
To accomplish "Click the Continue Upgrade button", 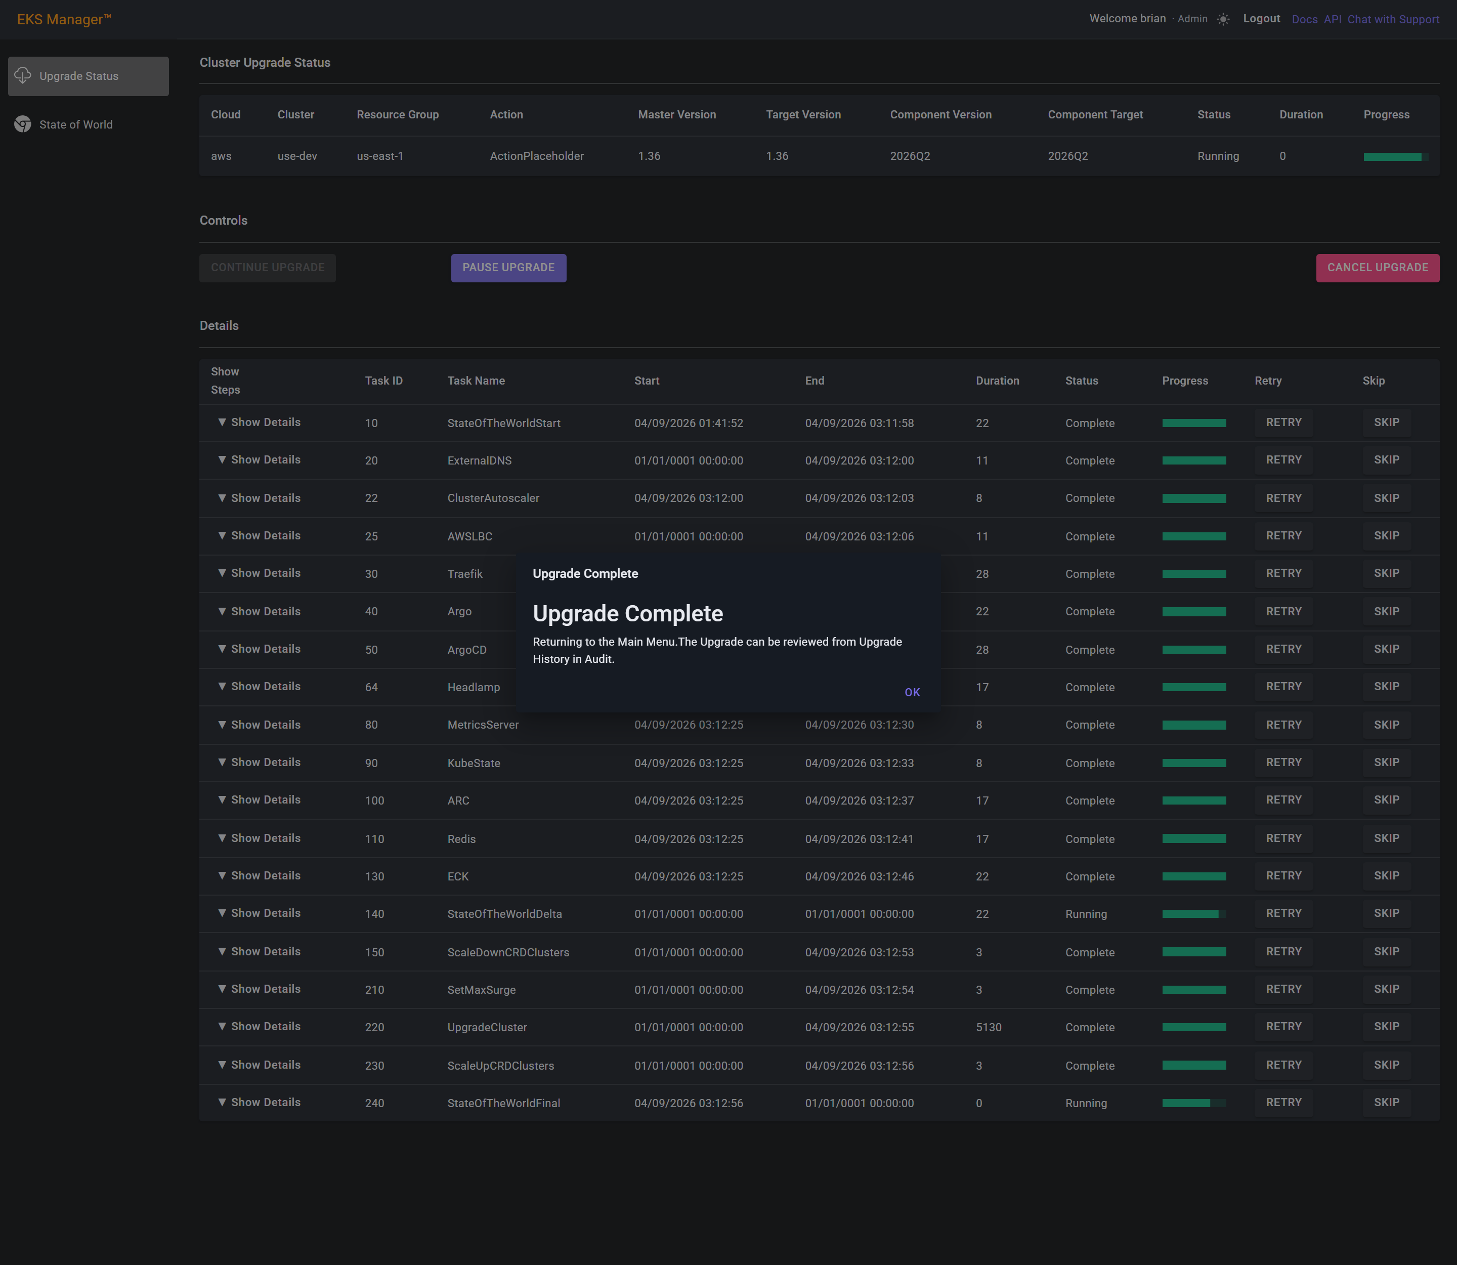I will 268,268.
